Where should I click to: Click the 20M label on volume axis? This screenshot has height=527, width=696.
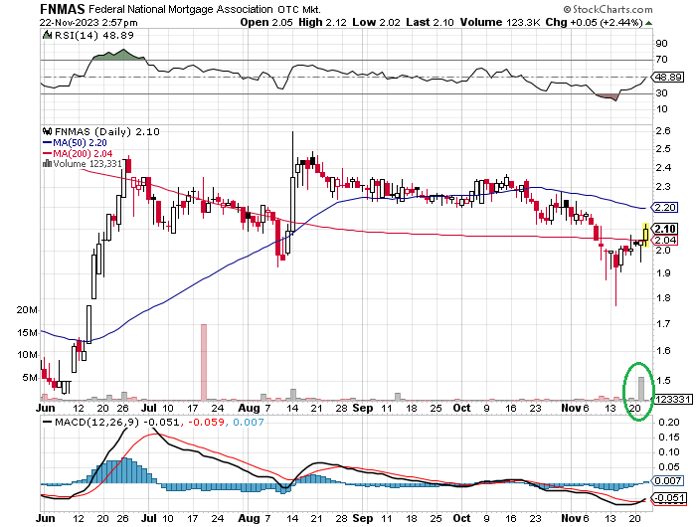tap(27, 310)
